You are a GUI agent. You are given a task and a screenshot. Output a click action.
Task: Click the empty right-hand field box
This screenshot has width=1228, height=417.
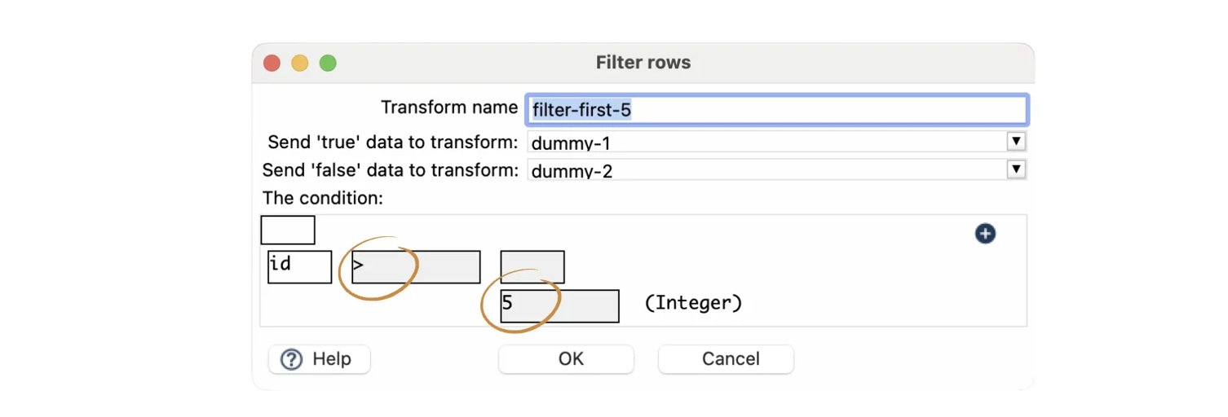532,267
